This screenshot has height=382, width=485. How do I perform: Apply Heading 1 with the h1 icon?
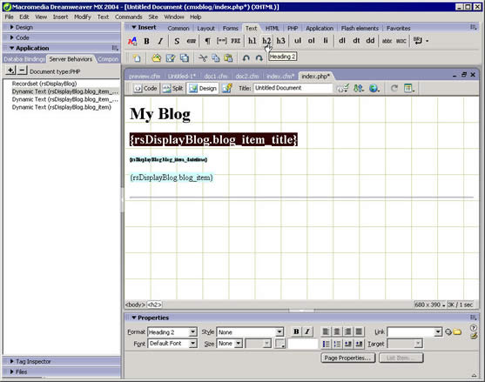click(253, 41)
